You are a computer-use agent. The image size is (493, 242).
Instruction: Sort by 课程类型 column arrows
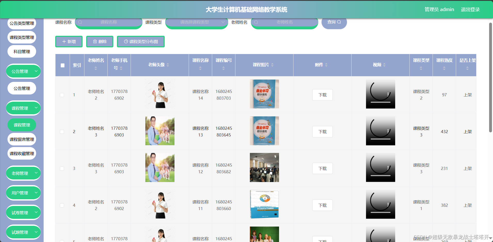pyautogui.click(x=421, y=68)
